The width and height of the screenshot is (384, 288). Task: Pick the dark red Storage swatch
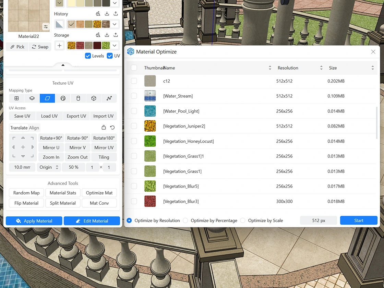tap(97, 46)
